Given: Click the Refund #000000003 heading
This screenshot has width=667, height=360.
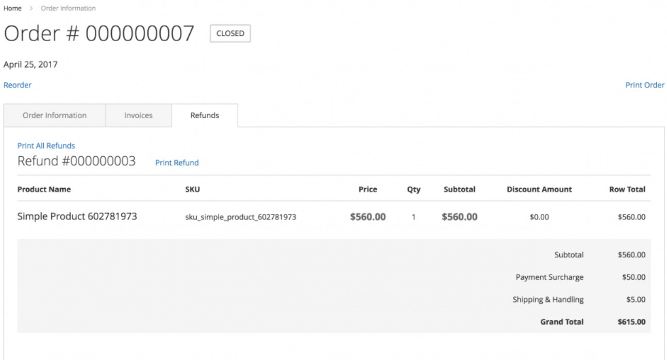Looking at the screenshot, I should (76, 161).
